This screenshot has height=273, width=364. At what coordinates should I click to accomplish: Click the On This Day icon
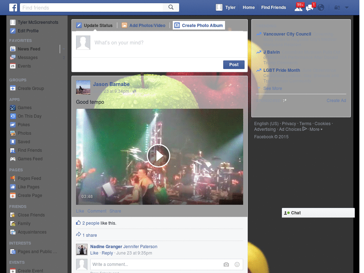point(13,116)
